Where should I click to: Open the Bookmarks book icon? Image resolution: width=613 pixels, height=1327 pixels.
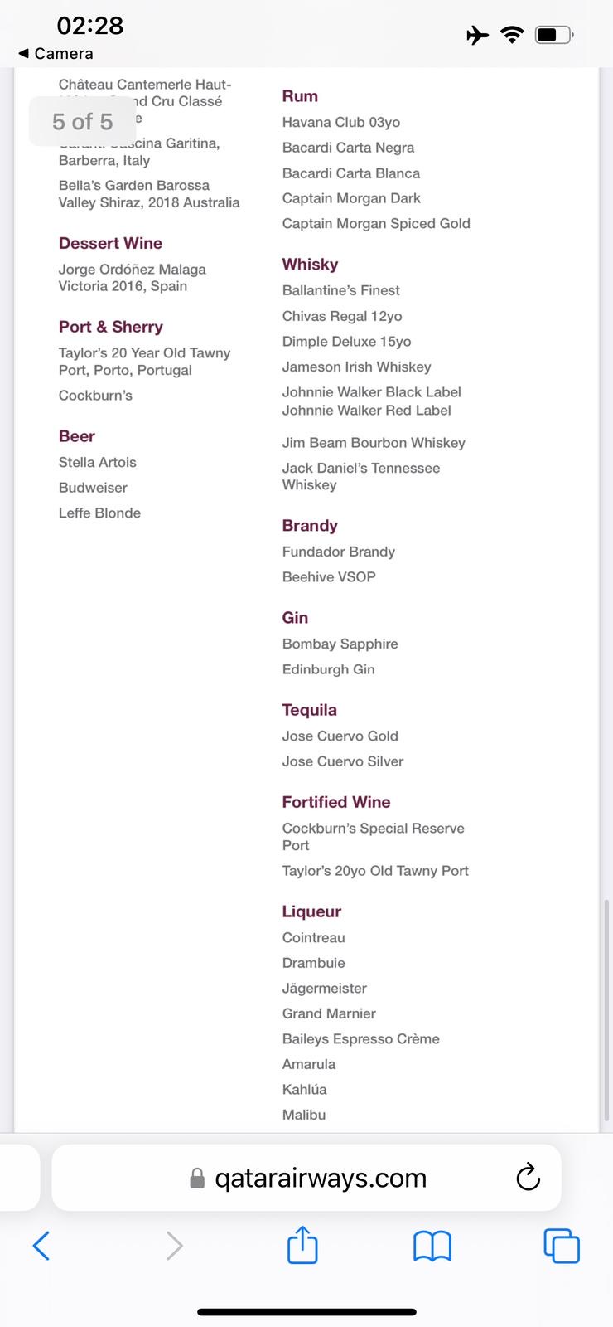point(432,1245)
